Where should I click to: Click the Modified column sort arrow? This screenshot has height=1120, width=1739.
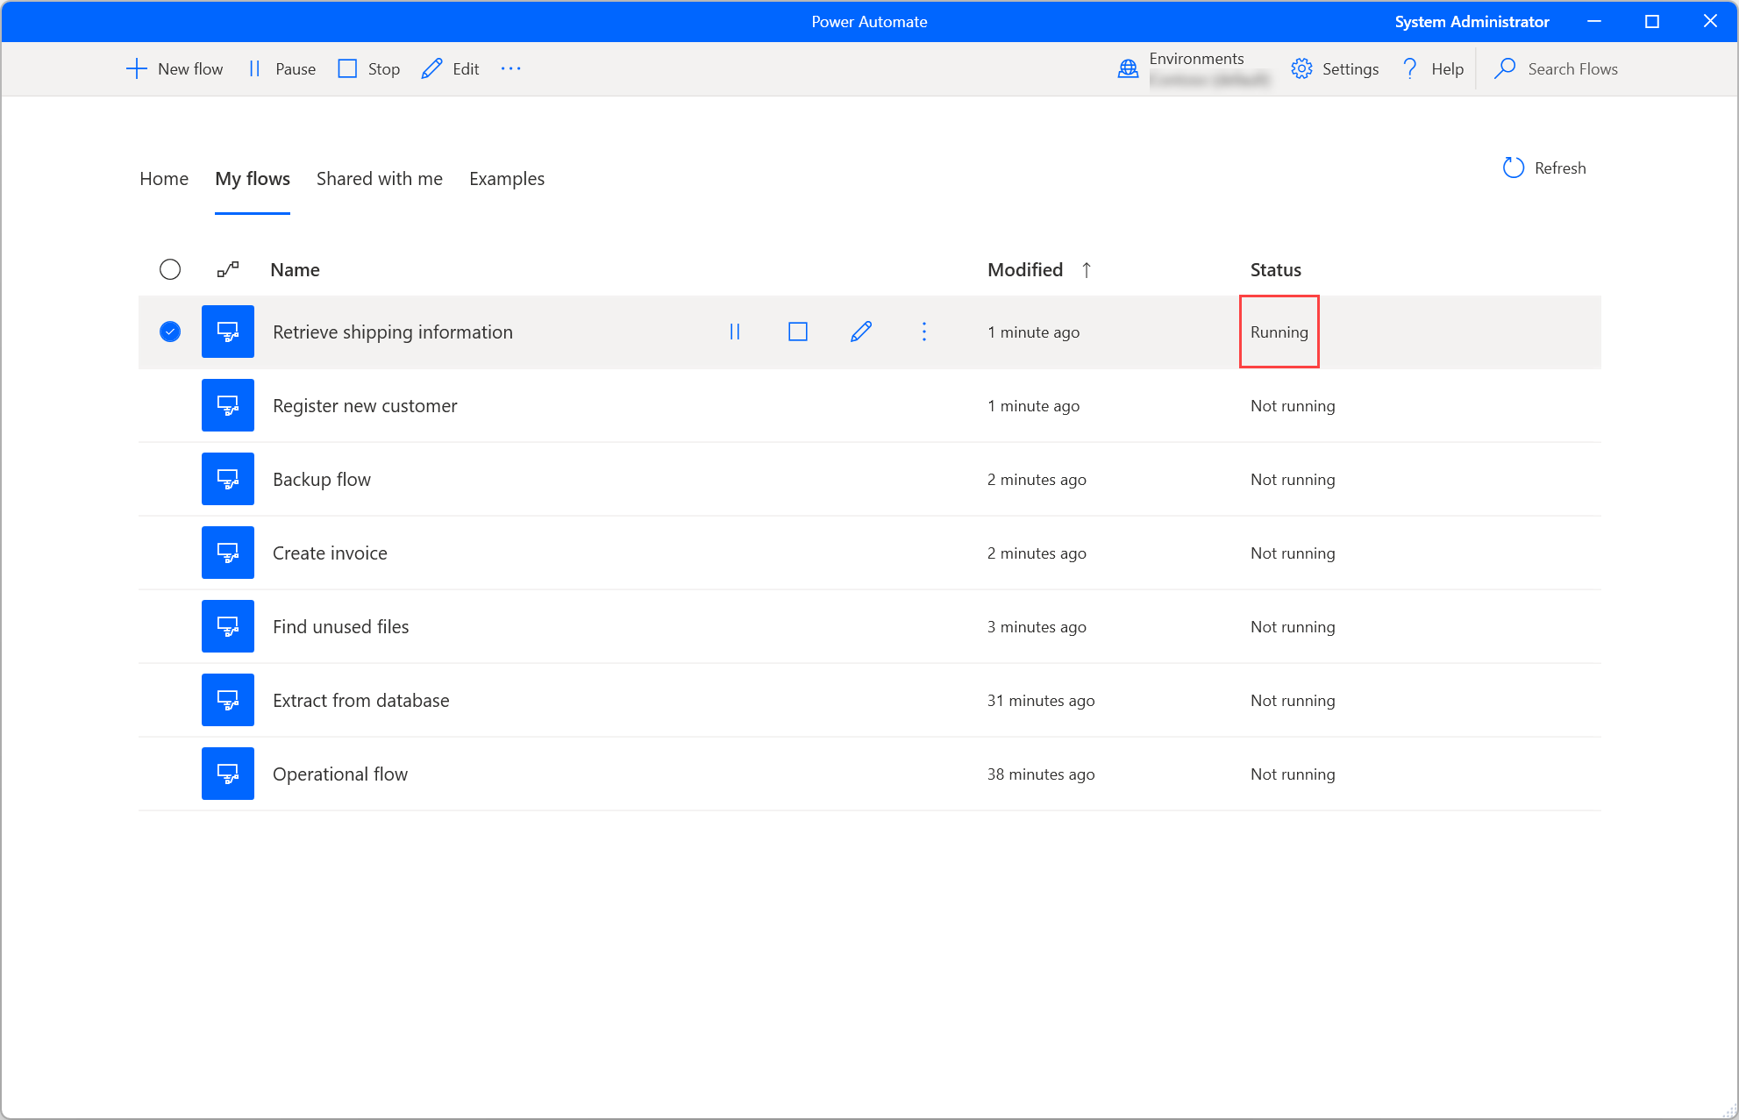point(1087,268)
